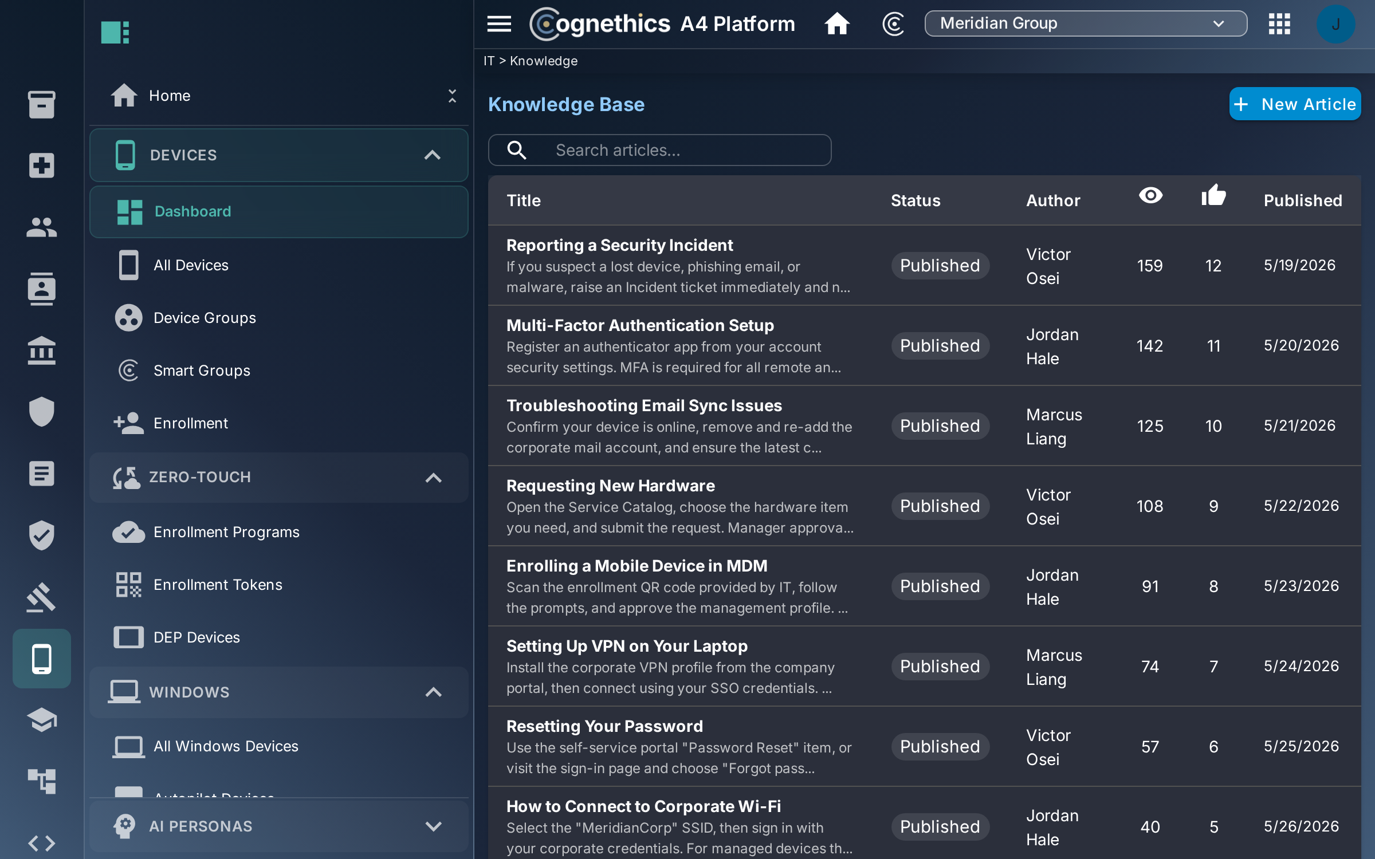Click the code brackets icon in rail

pyautogui.click(x=41, y=843)
